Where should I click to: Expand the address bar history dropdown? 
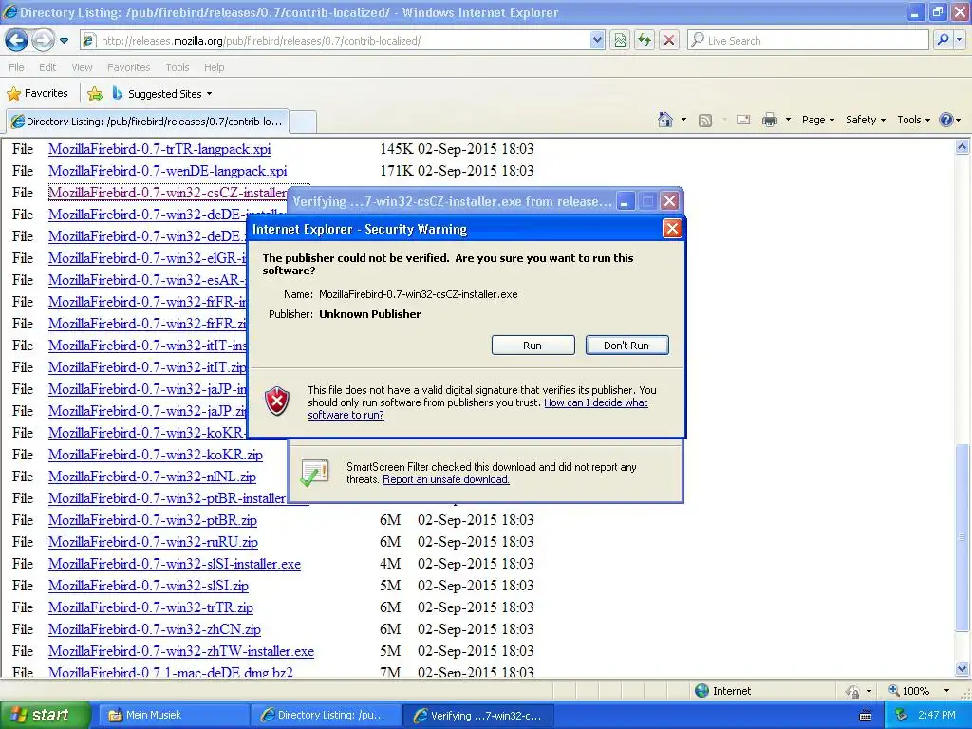pos(597,40)
